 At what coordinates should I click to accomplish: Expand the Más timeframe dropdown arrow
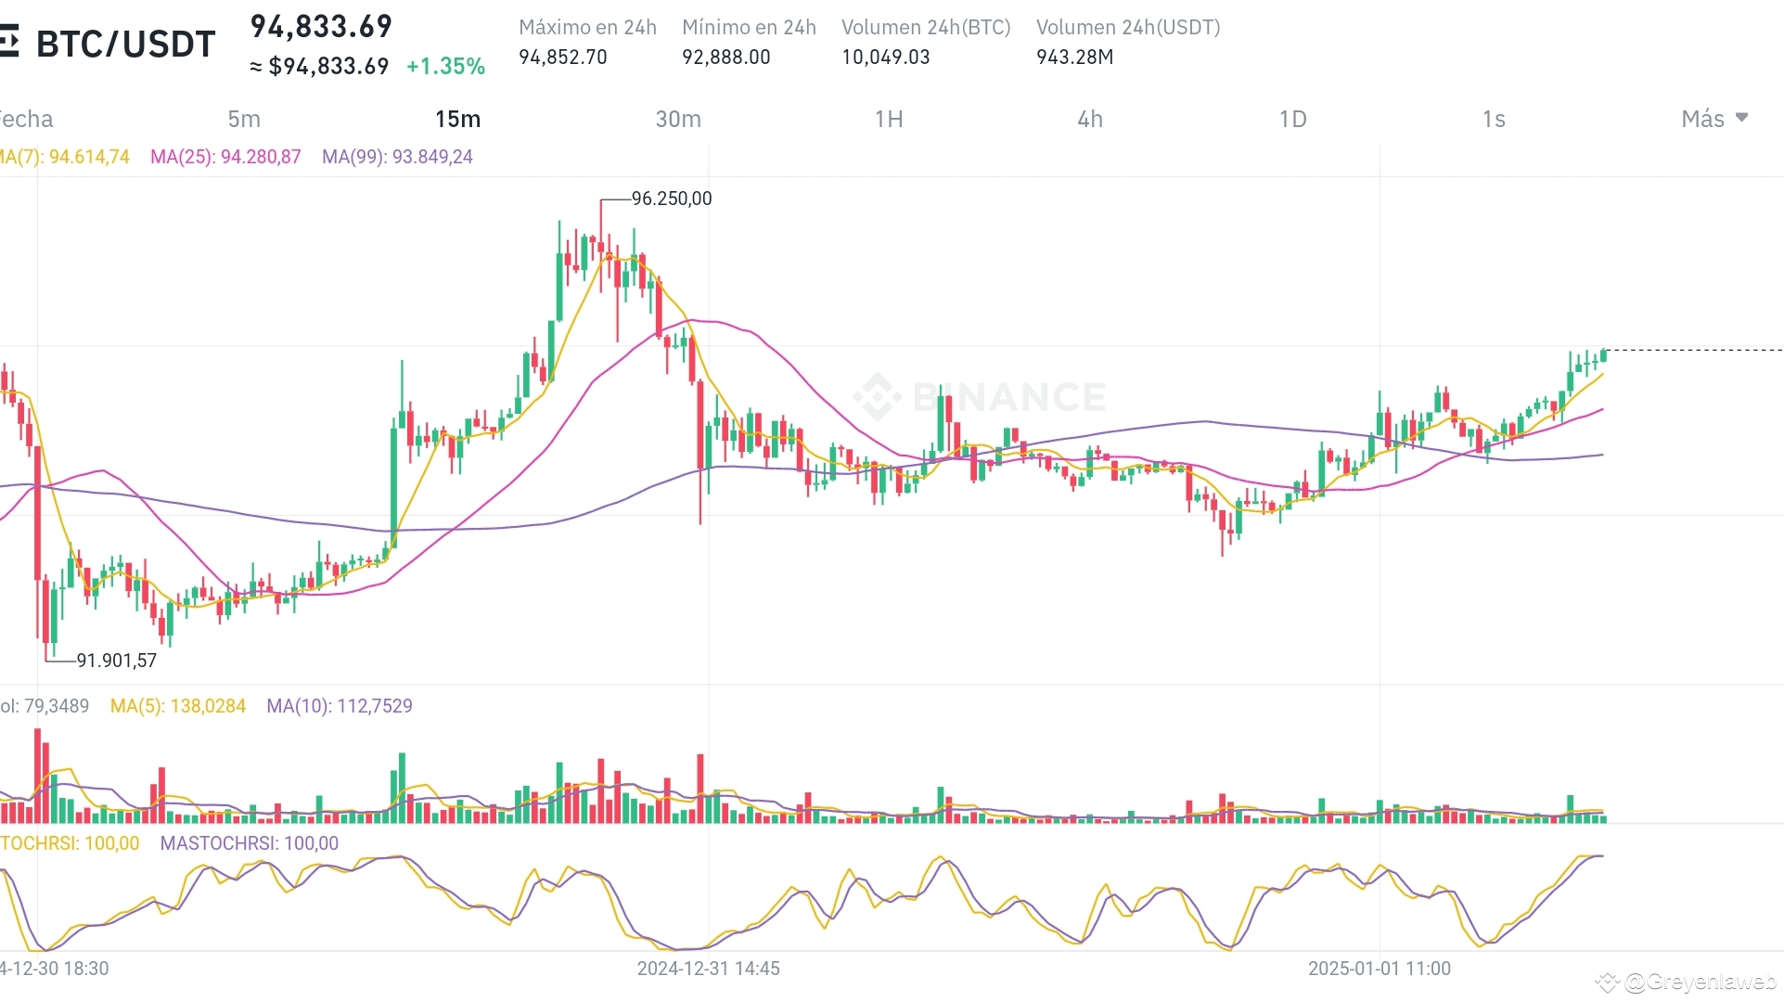[1741, 118]
